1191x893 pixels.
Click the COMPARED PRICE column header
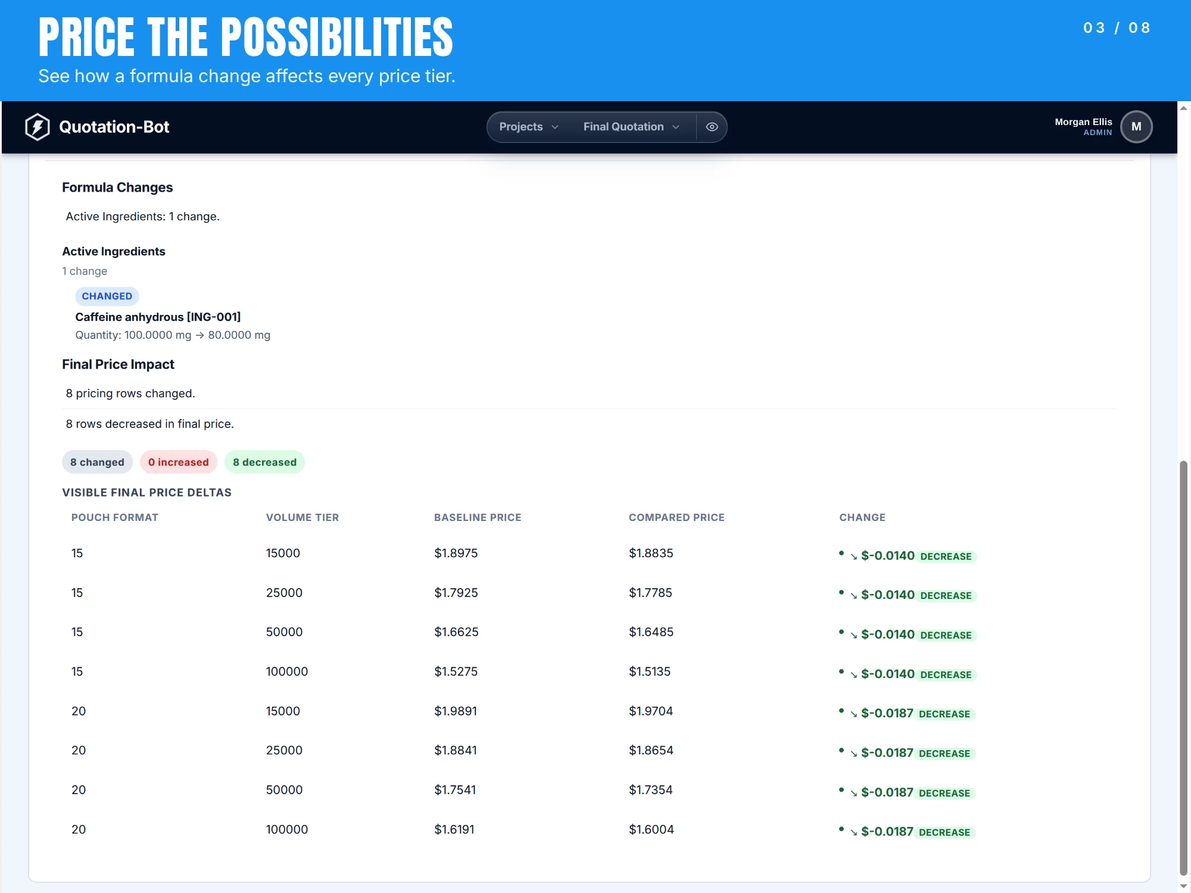coord(676,517)
